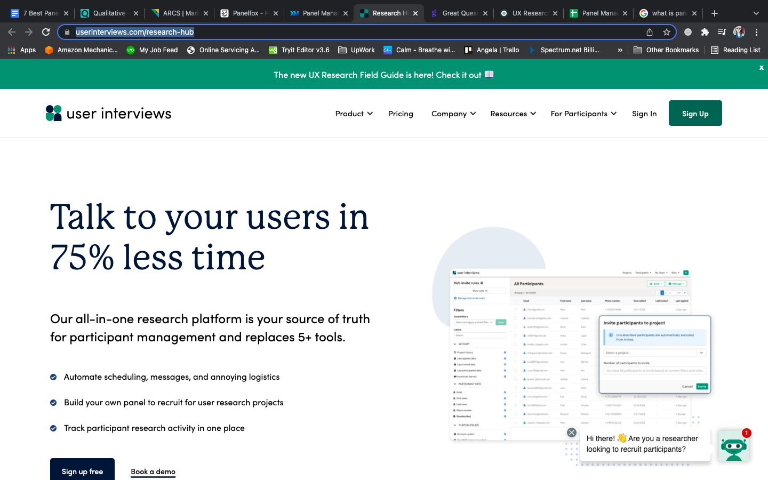Close the Qualitative tab
Viewport: 768px width, 480px height.
coord(136,13)
